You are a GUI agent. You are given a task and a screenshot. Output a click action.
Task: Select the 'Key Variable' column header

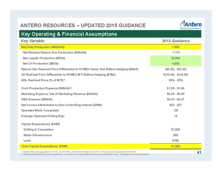tap(33, 41)
